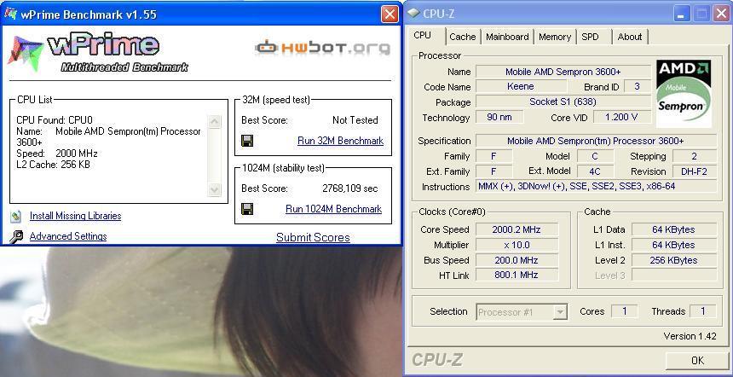Click Not Tested score in 32M test
The image size is (733, 377).
[355, 120]
